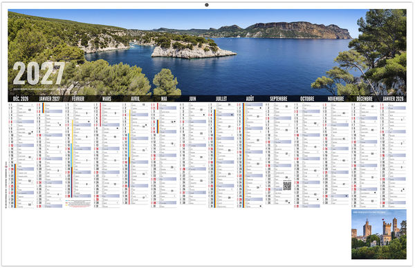Click the MAI month header
Viewport: 415px width, 268px height.
(164, 99)
